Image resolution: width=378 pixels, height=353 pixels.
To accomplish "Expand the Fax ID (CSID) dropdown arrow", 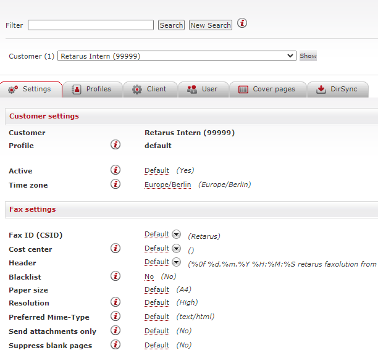I will point(176,235).
